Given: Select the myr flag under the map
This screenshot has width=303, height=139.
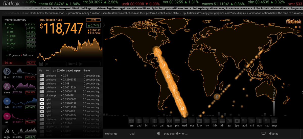Looking at the screenshot, I should click(x=274, y=121).
